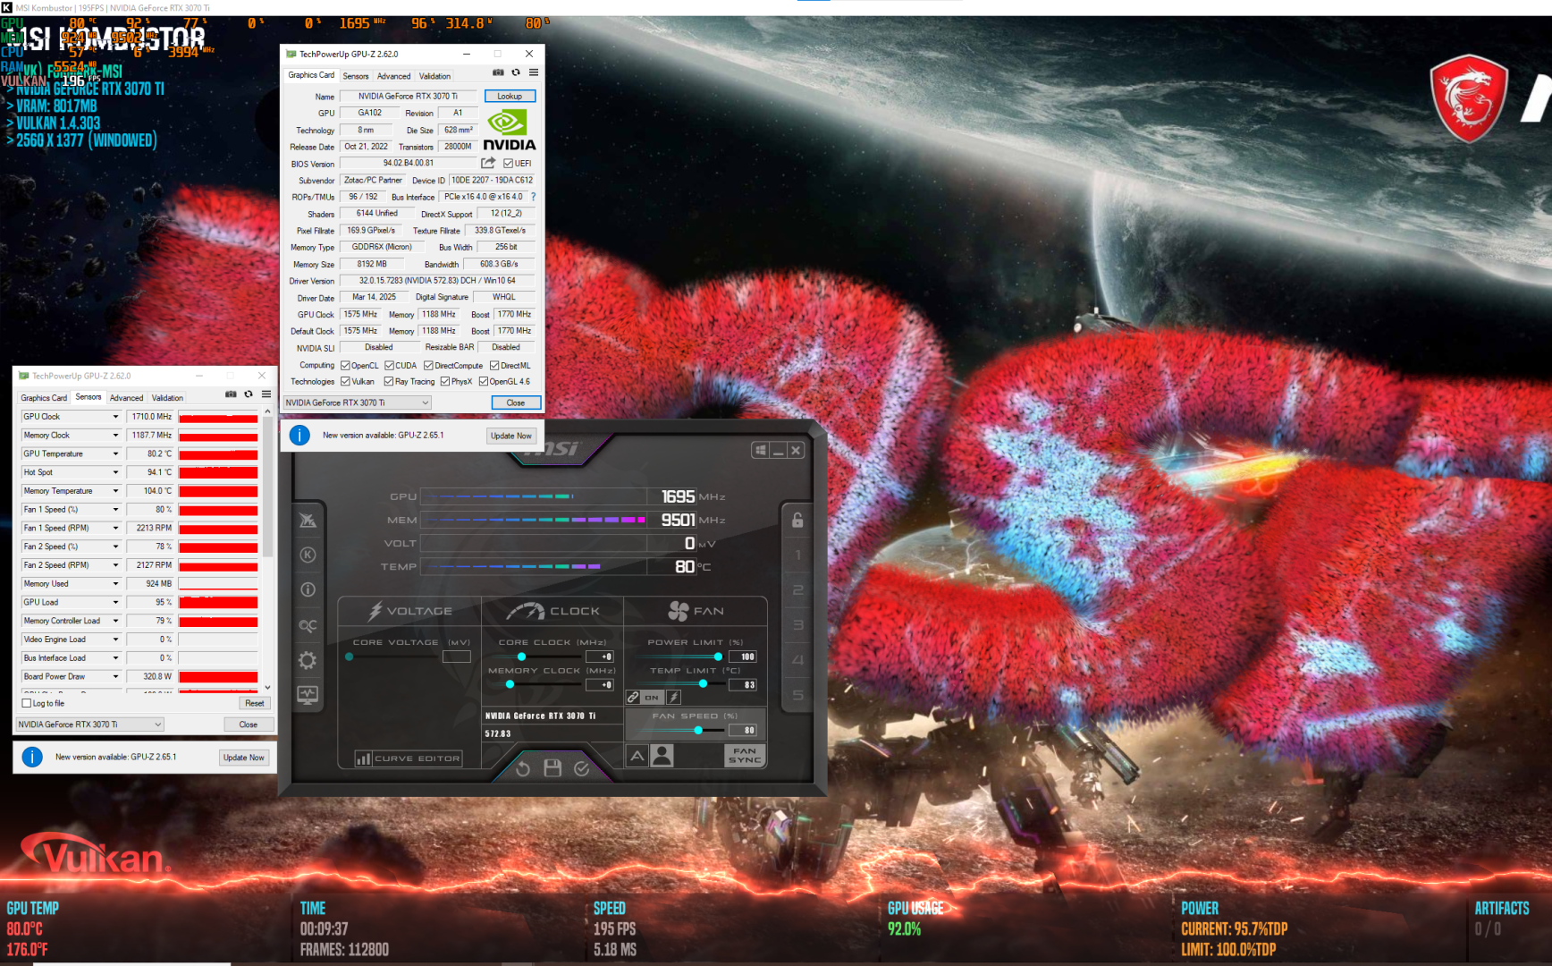1552x966 pixels.
Task: Refresh sensors in the GPU-Z Sensors window
Action: [249, 394]
